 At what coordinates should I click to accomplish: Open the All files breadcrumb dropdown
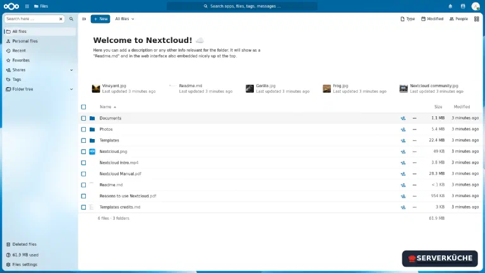[124, 19]
